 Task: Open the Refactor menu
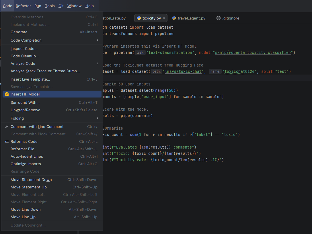pyautogui.click(x=23, y=6)
